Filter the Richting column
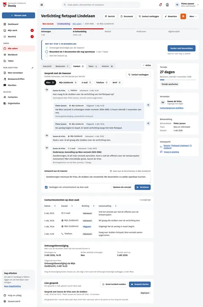This screenshot has width=203, height=307. pos(94,206)
